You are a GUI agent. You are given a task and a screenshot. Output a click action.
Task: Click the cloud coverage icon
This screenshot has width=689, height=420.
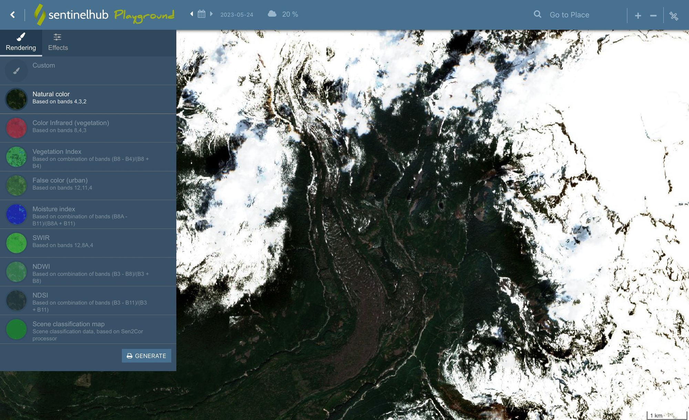pyautogui.click(x=272, y=14)
